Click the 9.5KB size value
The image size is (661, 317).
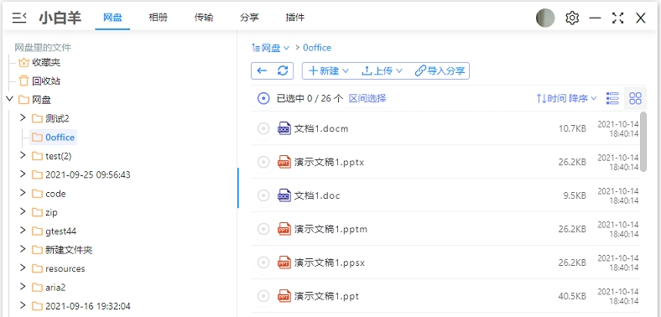(x=575, y=196)
